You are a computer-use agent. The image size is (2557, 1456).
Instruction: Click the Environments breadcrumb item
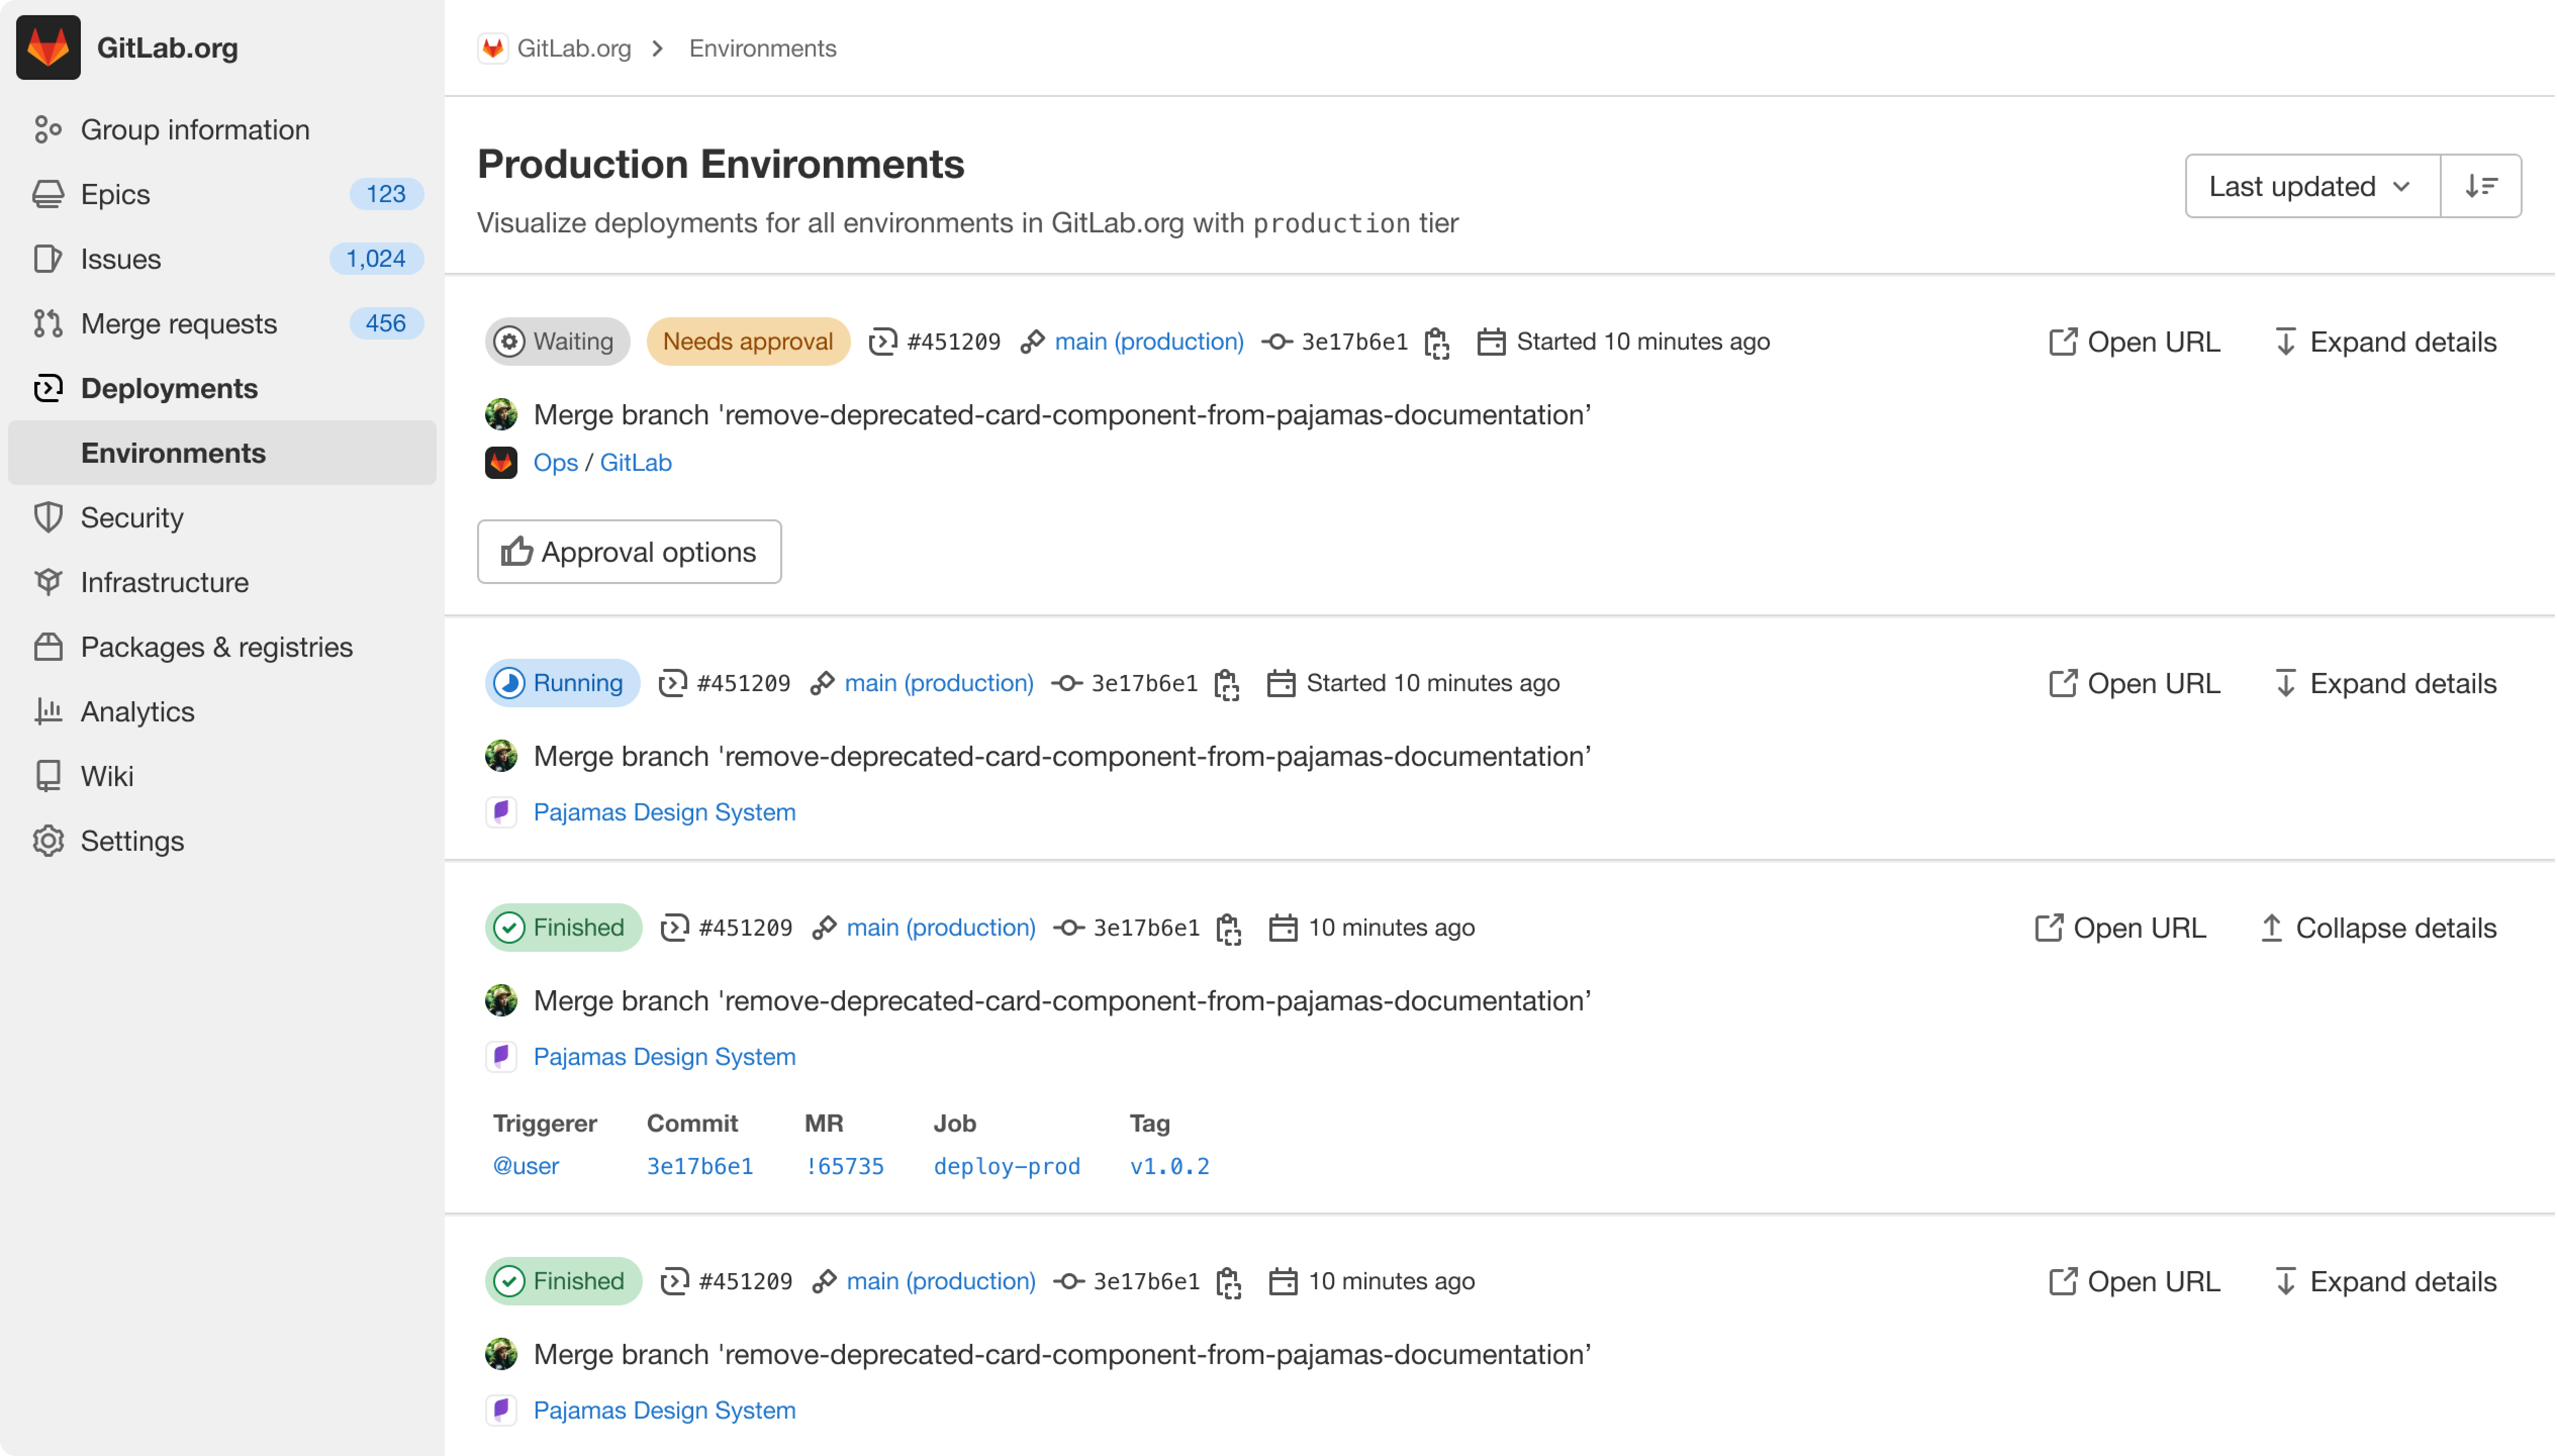pos(761,48)
